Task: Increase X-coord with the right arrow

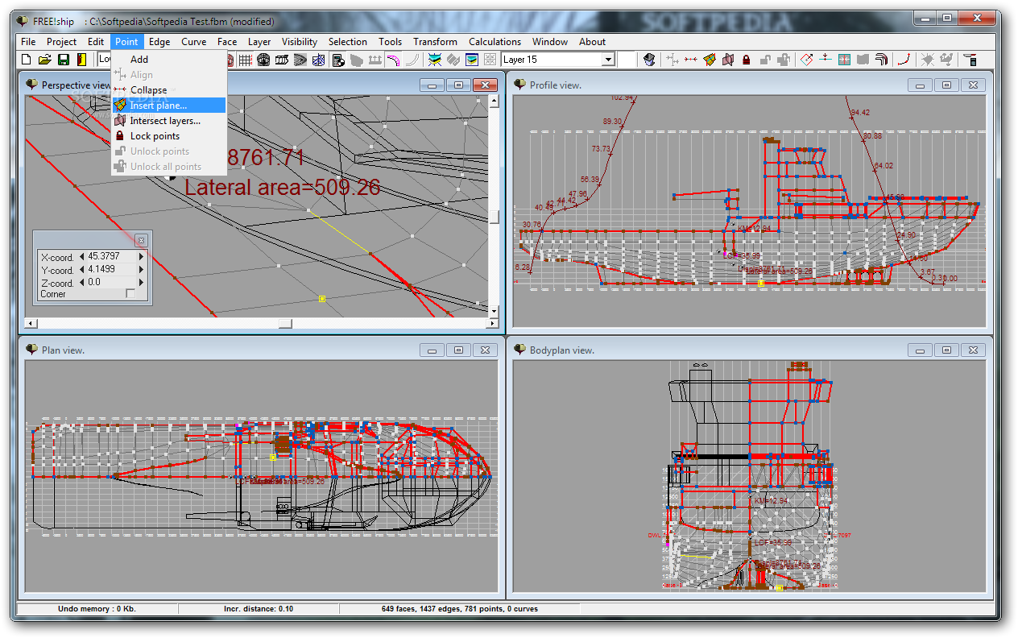Action: click(142, 257)
